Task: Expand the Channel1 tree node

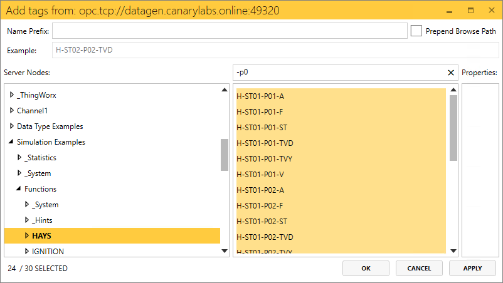Action: (12, 111)
